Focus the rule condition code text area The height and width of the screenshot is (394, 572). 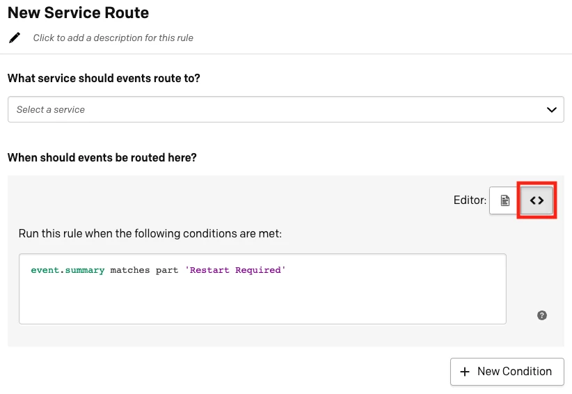[262, 289]
